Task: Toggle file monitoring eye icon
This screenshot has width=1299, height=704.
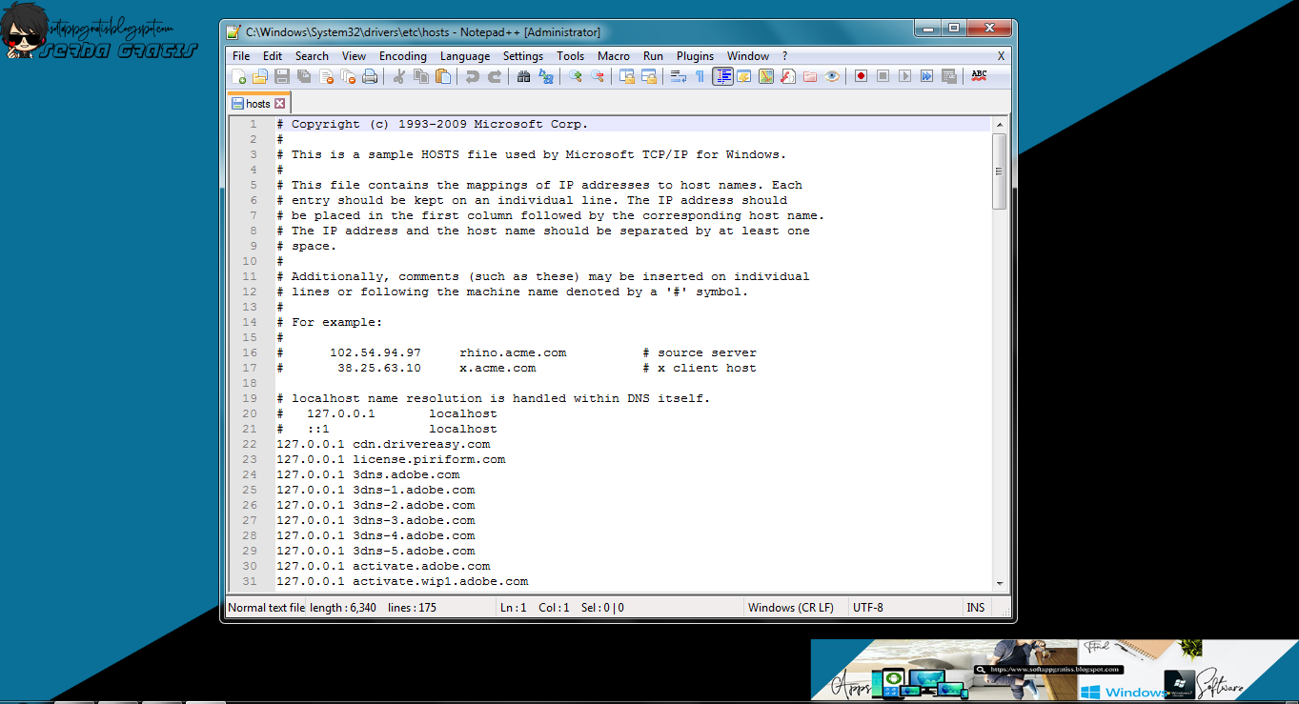Action: [x=832, y=76]
